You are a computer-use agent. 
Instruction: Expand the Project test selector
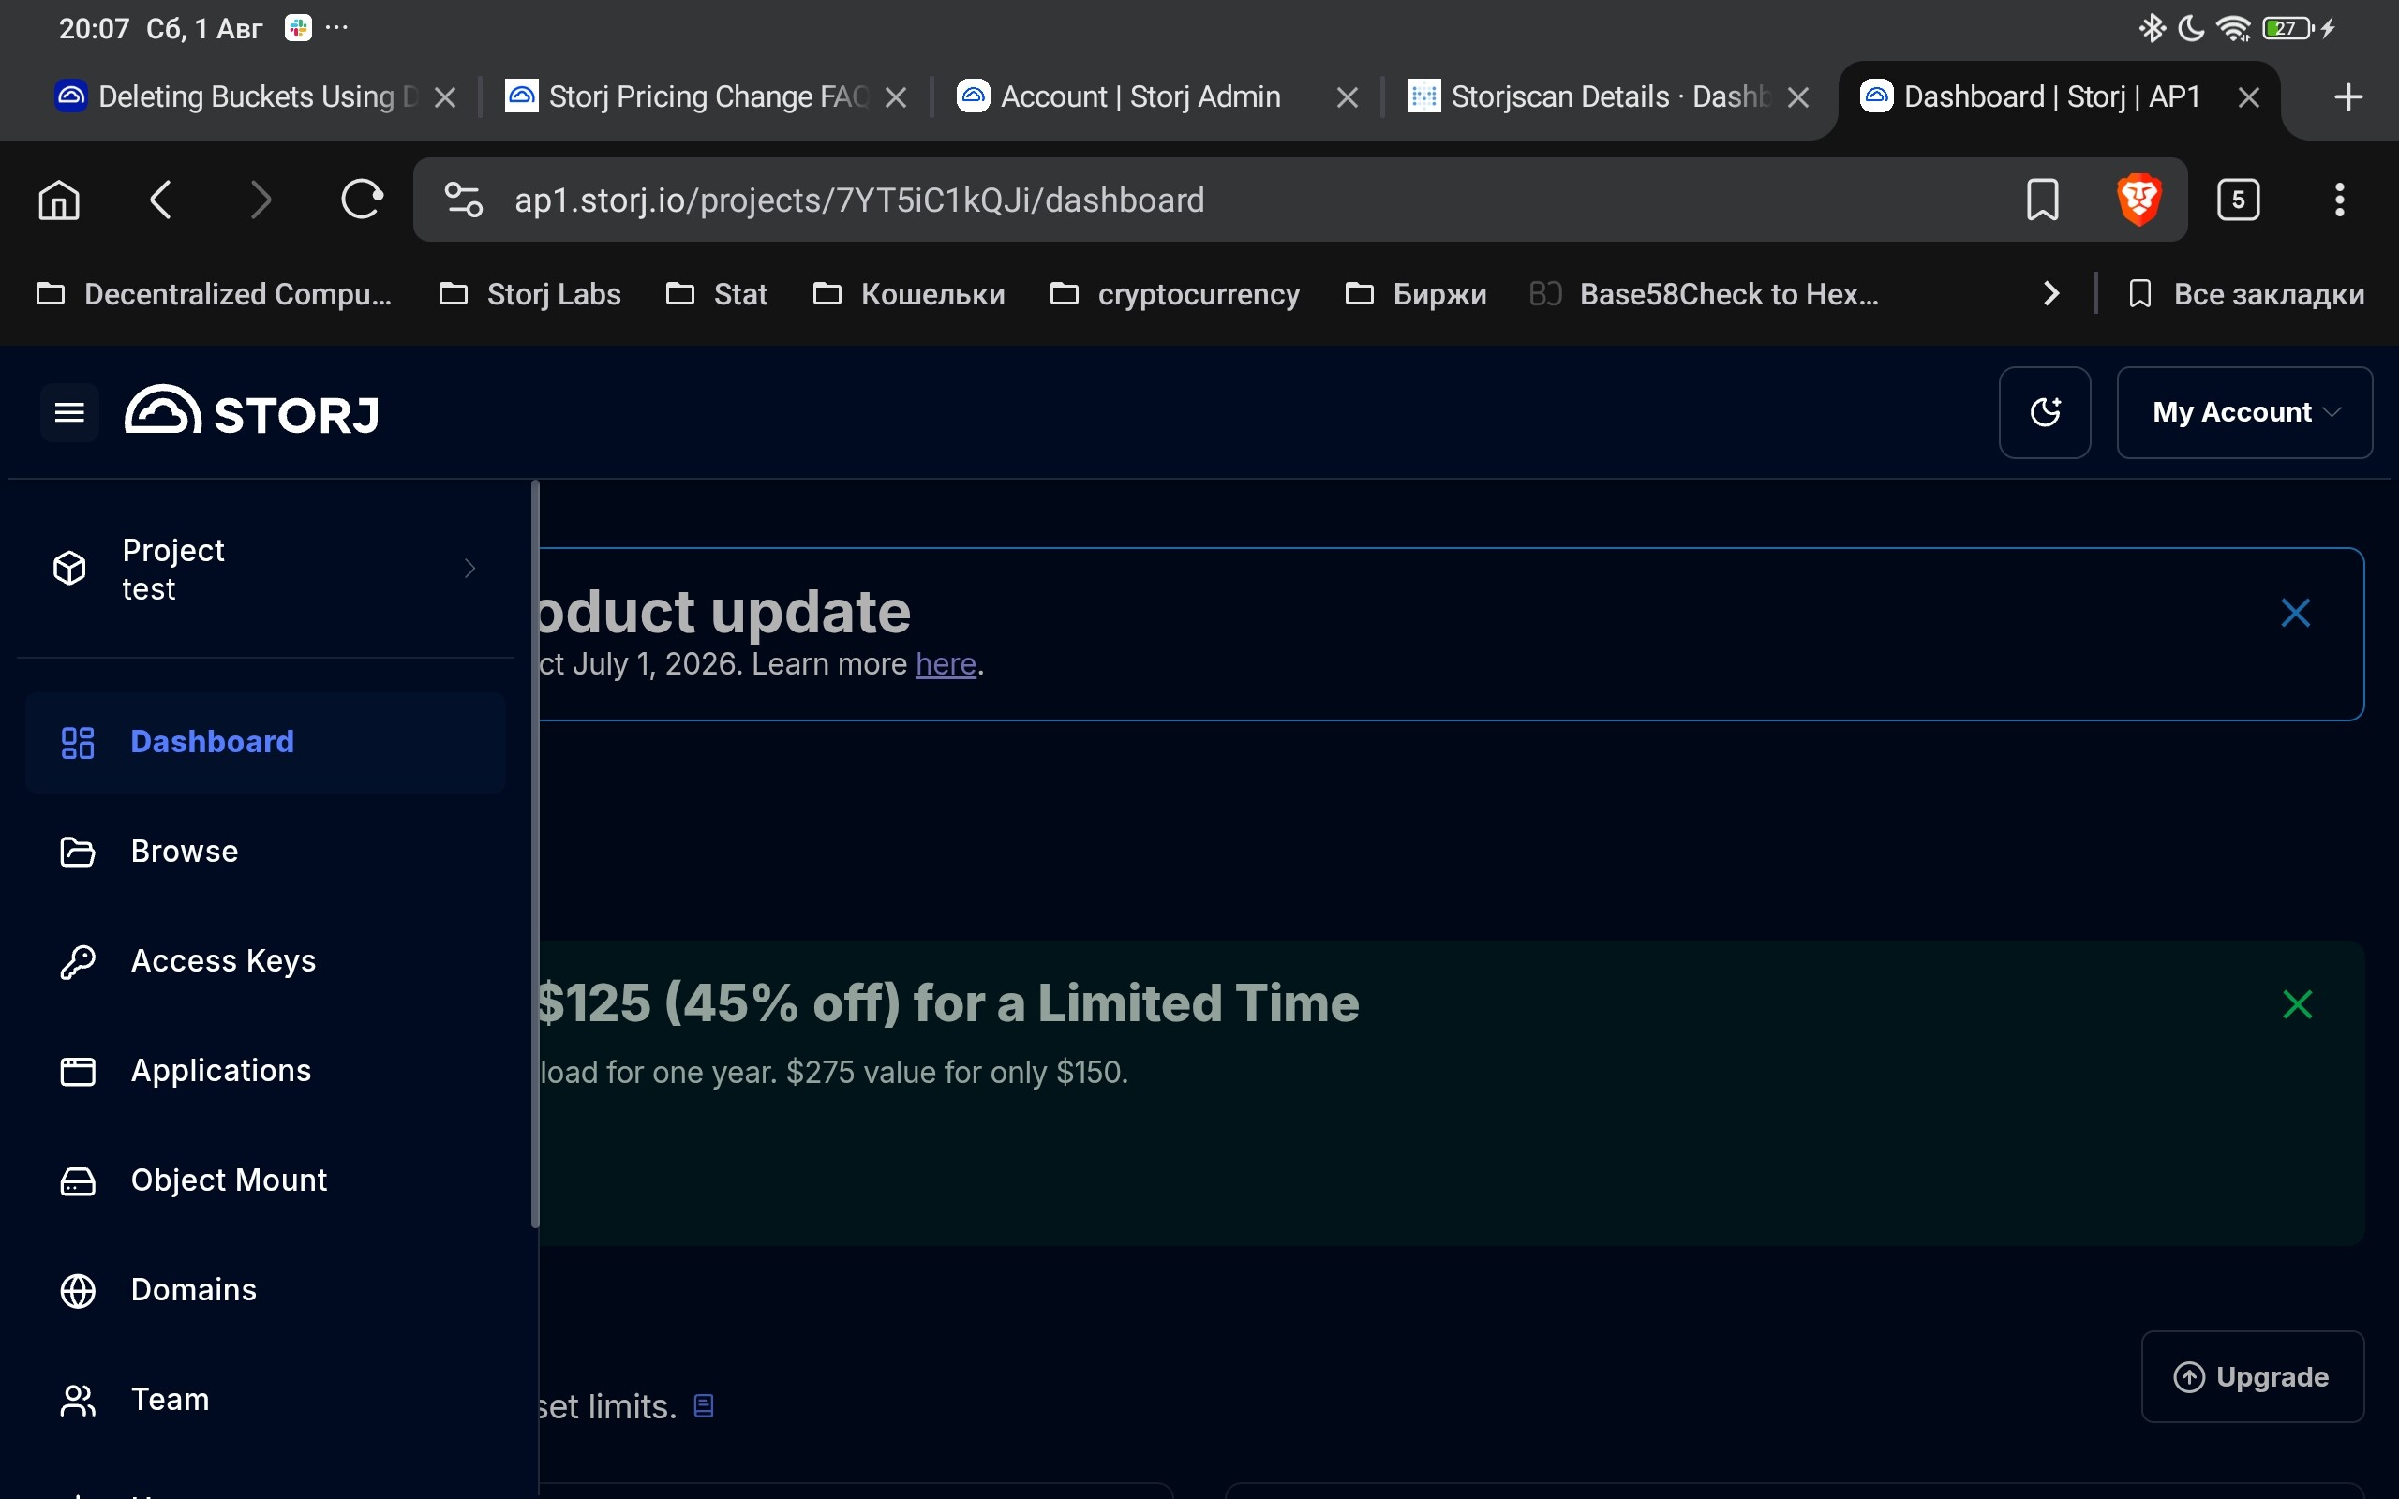point(266,569)
